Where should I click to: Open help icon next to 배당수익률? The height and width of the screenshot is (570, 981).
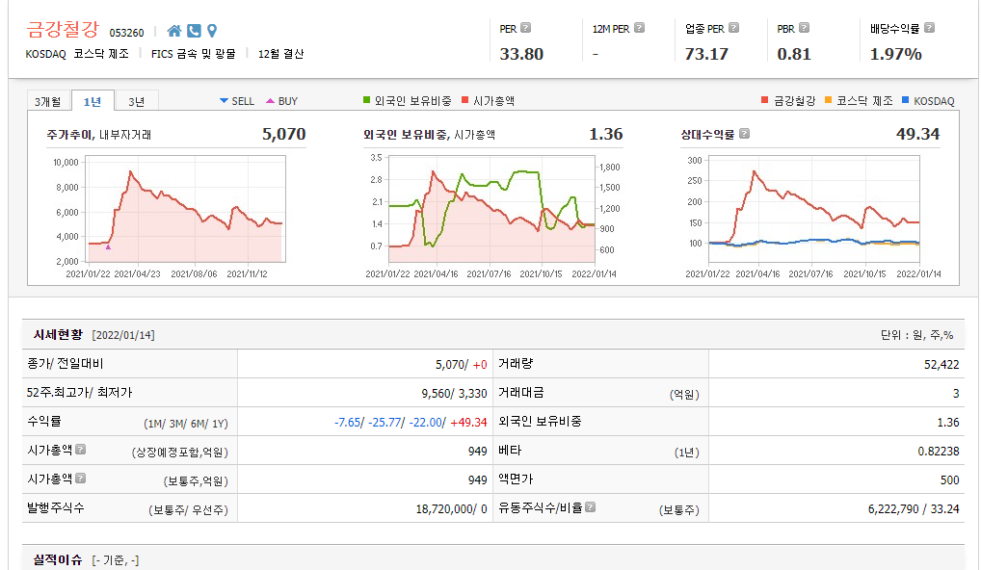(x=929, y=28)
